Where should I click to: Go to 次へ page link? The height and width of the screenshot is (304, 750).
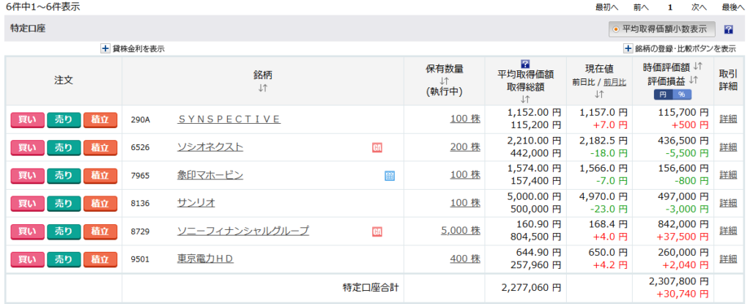click(699, 7)
